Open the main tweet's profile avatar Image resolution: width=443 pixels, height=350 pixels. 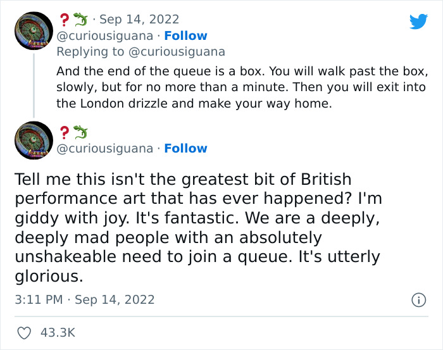coord(34,140)
